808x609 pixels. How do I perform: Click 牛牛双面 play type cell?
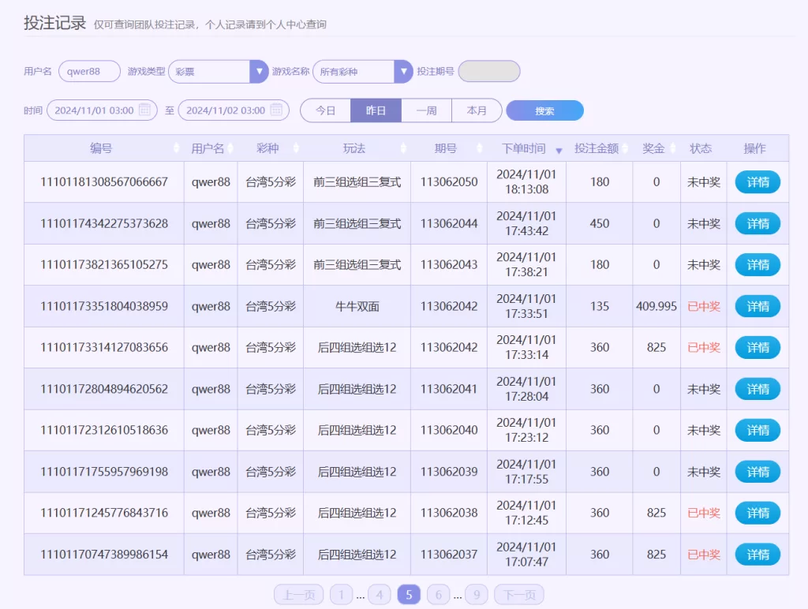pos(357,307)
